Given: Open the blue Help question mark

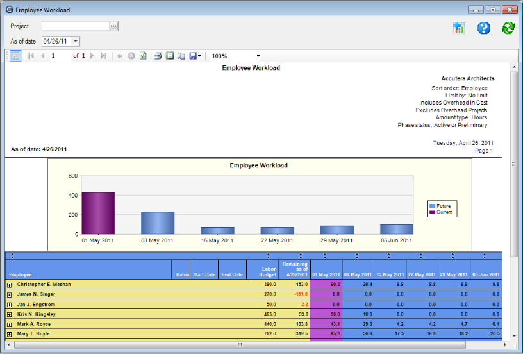Looking at the screenshot, I should [484, 28].
